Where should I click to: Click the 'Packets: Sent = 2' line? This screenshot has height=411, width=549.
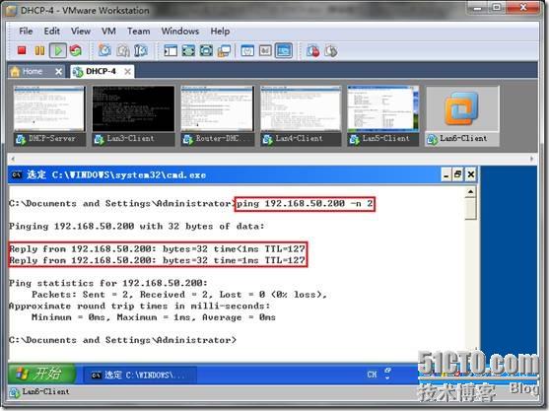click(179, 295)
